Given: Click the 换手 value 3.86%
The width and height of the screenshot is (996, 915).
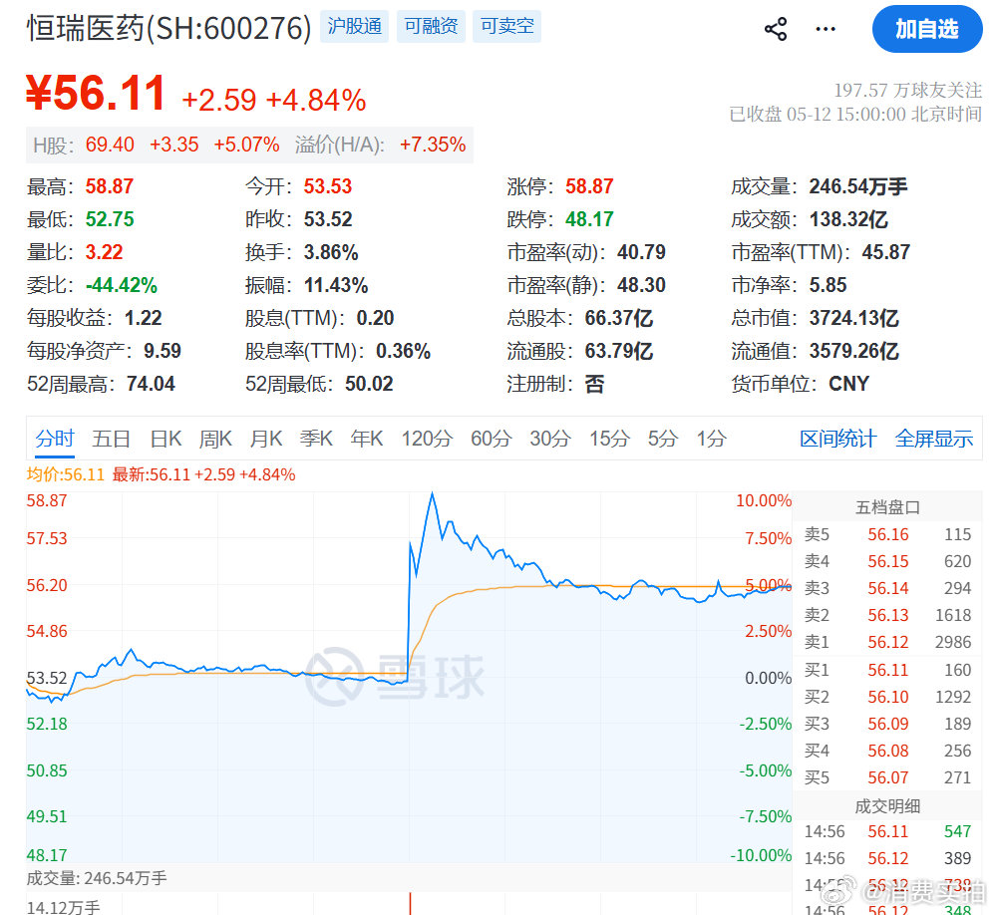Looking at the screenshot, I should click(x=331, y=252).
